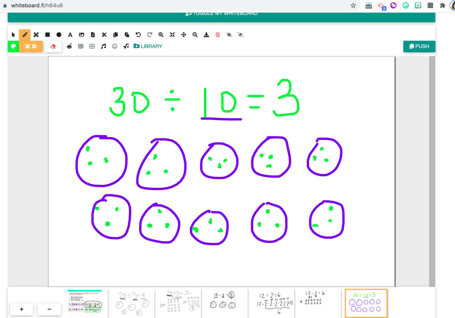Image resolution: width=455 pixels, height=318 pixels.
Task: Select the pencil drawing tool
Action: (x=25, y=34)
